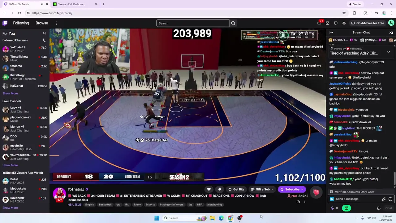Toggle notifications bell for YoThatsEJ
Screen dimensions: 396x223
(x=220, y=189)
